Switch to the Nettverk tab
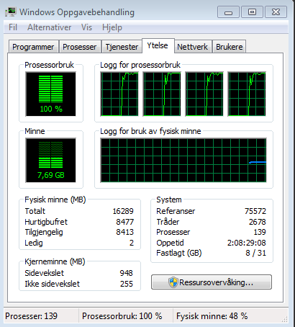295x327 pixels. click(193, 47)
